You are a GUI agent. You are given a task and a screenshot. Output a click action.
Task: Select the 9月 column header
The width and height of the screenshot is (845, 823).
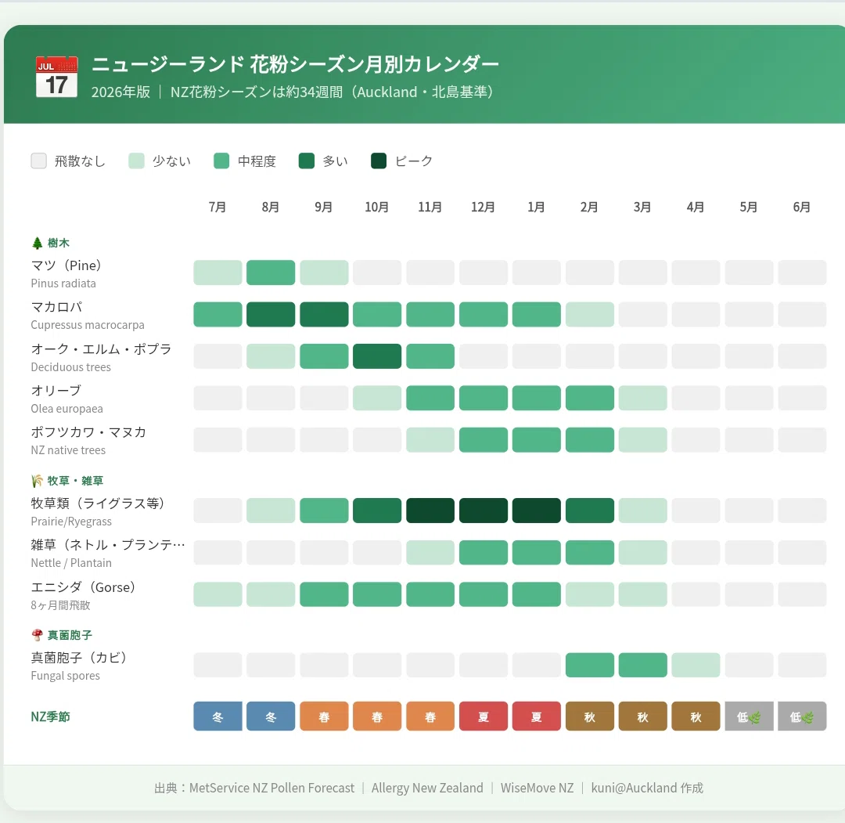tap(324, 207)
